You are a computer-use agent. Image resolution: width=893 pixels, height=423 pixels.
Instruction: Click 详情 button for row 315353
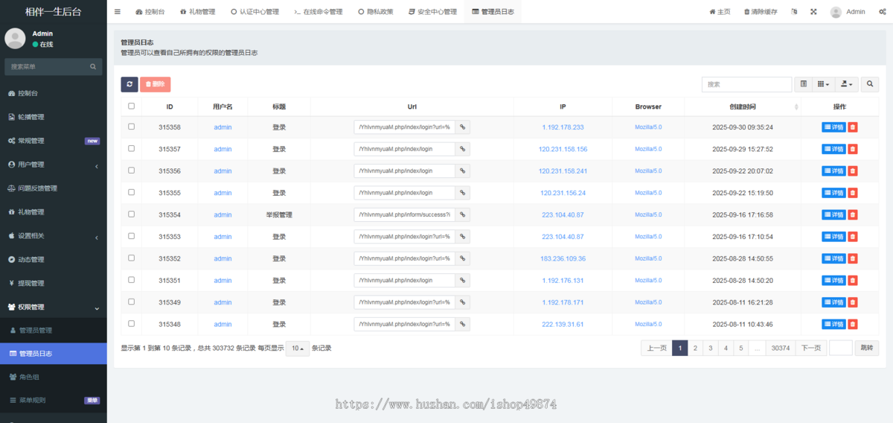(833, 237)
